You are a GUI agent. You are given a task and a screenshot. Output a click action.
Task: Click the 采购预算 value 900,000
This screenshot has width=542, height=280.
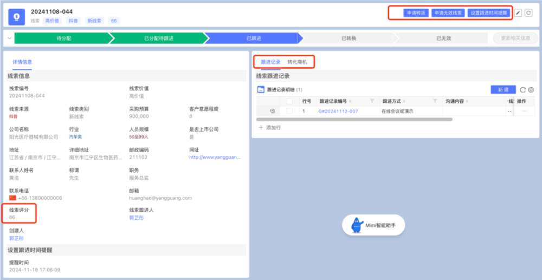[x=139, y=116]
